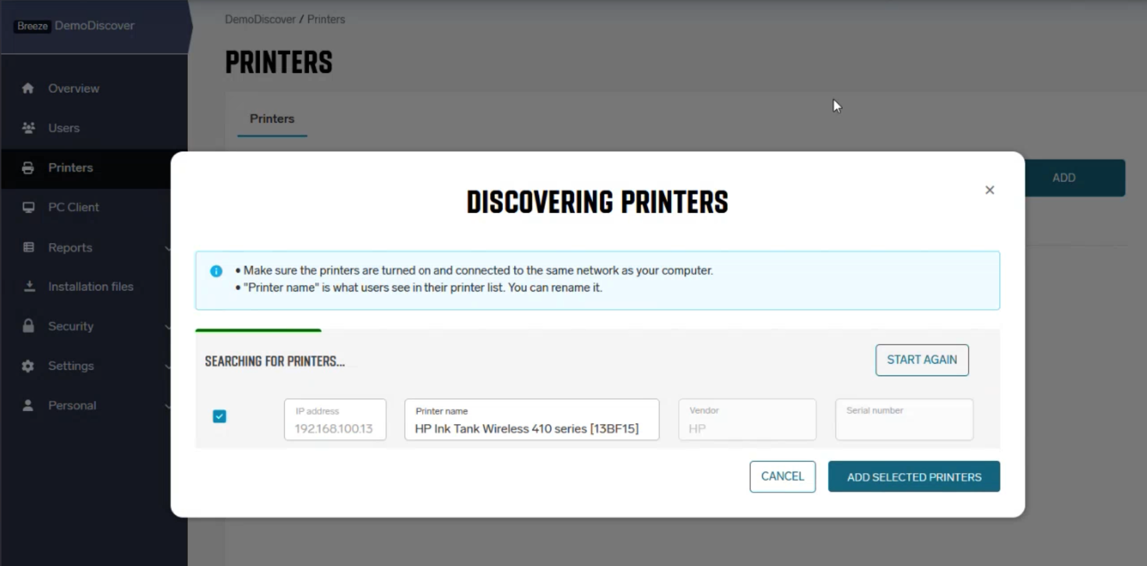Image resolution: width=1147 pixels, height=566 pixels.
Task: Click the Personal user icon
Action: click(x=28, y=406)
